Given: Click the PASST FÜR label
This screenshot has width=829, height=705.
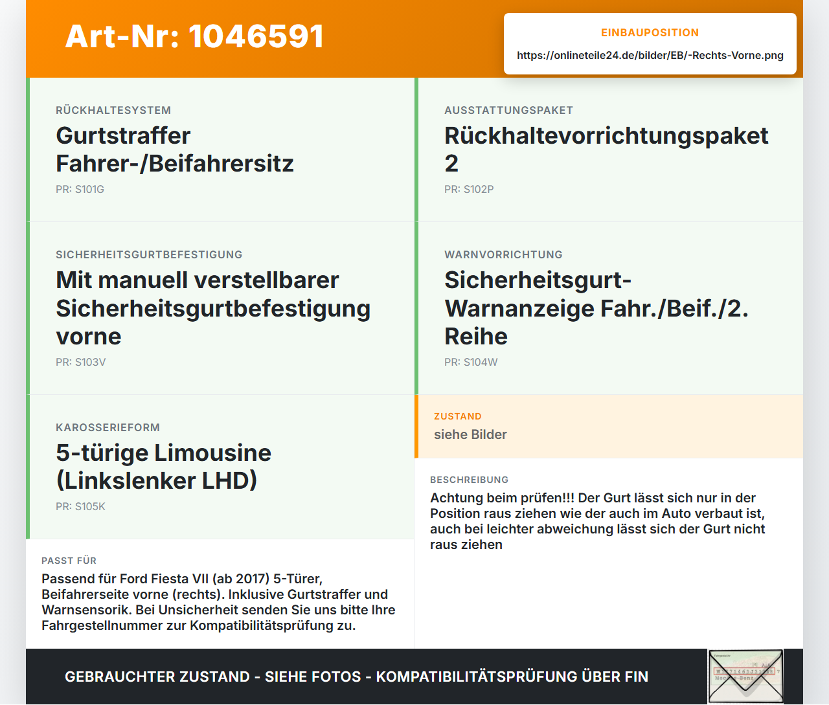Looking at the screenshot, I should pos(69,561).
